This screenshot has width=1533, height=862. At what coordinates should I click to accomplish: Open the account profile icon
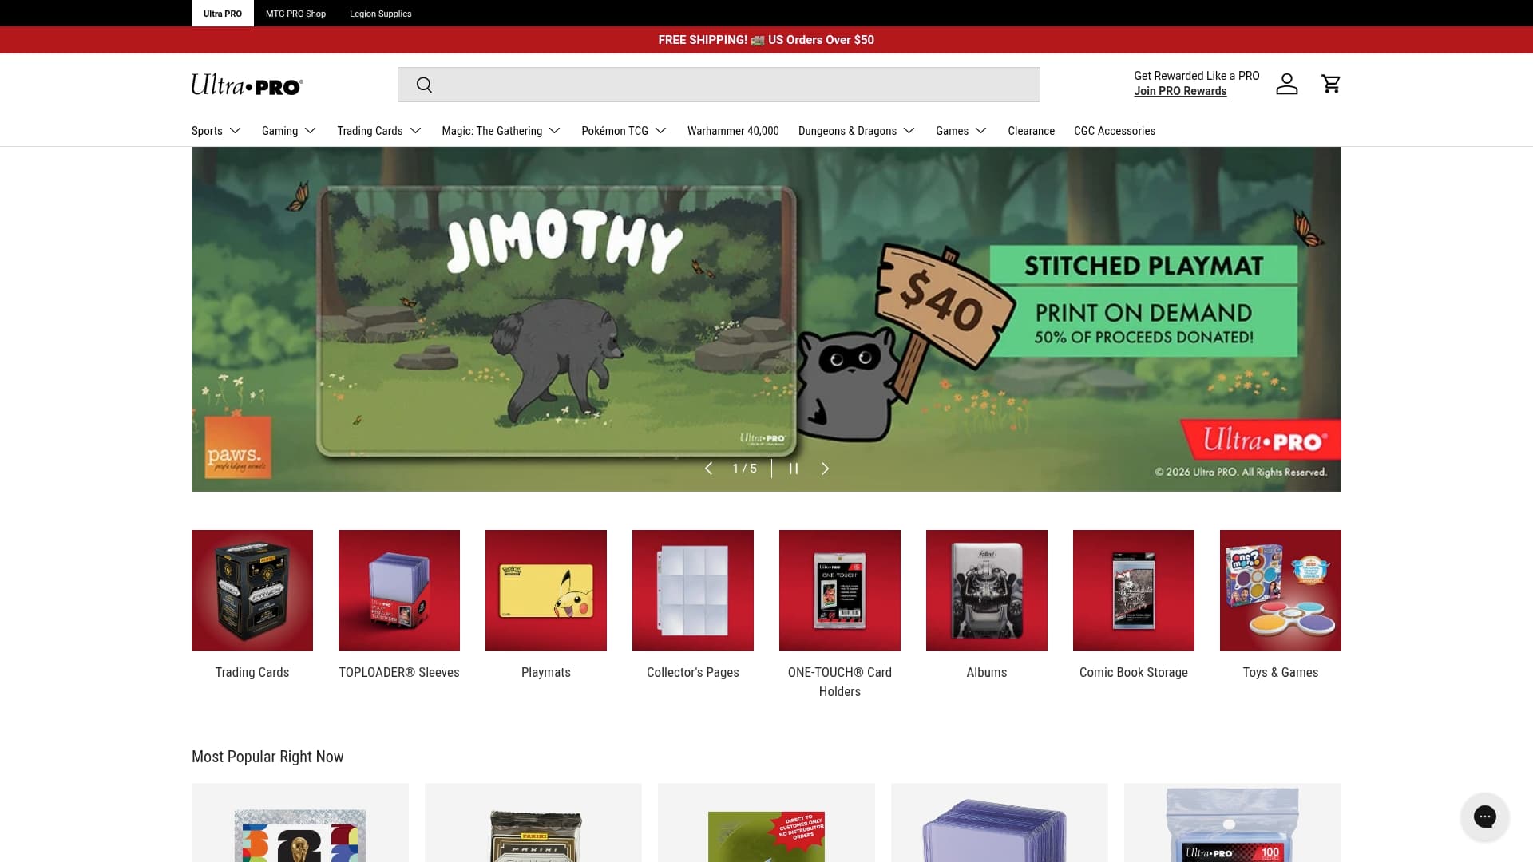[1286, 84]
